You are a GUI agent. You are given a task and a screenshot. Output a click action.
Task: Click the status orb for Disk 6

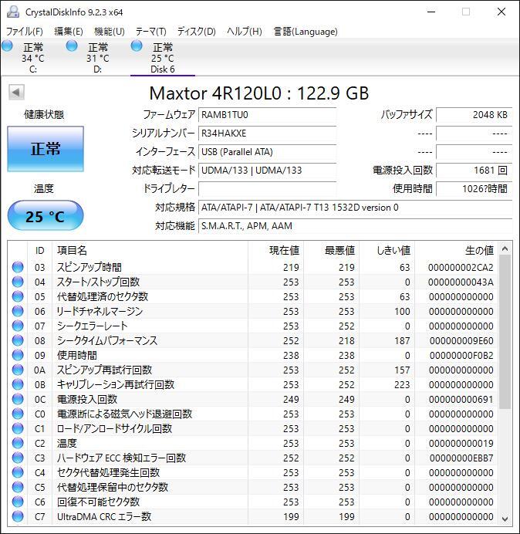(137, 46)
